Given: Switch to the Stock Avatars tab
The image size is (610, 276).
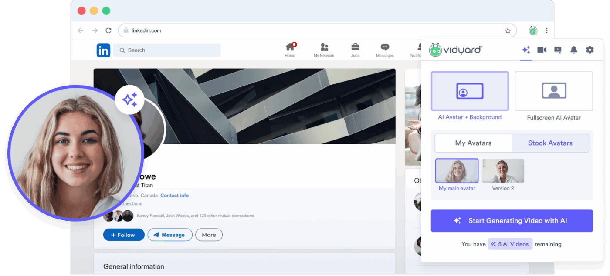Looking at the screenshot, I should pos(550,143).
